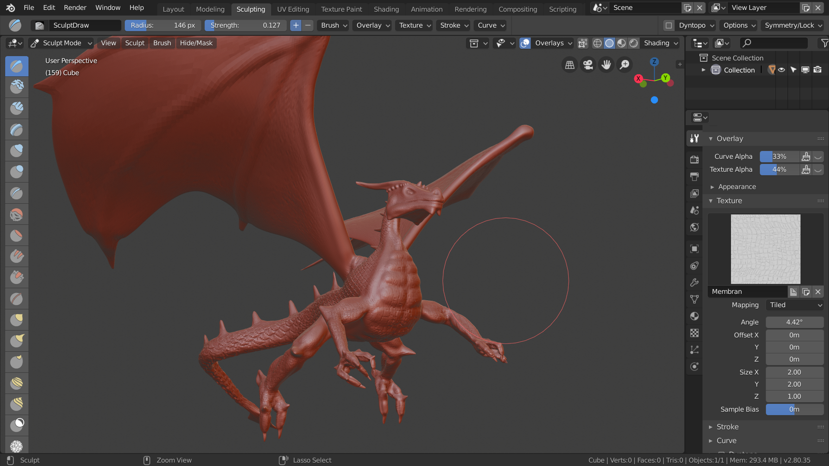Image resolution: width=829 pixels, height=466 pixels.
Task: Open the viewport View menu
Action: coord(108,43)
